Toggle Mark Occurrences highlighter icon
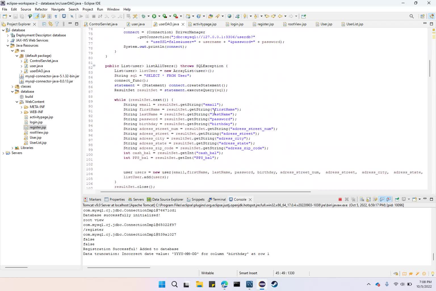Viewport: 436px width, 291px height. click(x=36, y=16)
